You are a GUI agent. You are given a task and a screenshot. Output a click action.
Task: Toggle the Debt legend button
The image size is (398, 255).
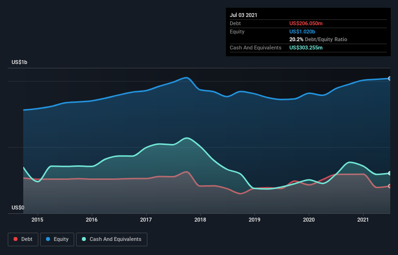(23, 239)
